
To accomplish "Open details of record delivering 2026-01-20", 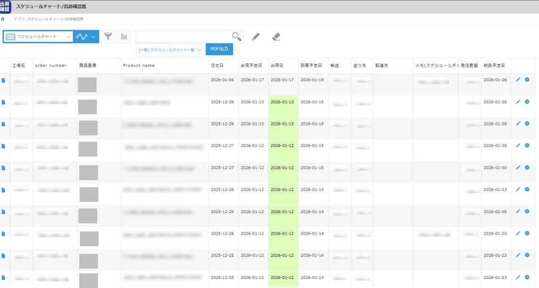I will coord(3,234).
